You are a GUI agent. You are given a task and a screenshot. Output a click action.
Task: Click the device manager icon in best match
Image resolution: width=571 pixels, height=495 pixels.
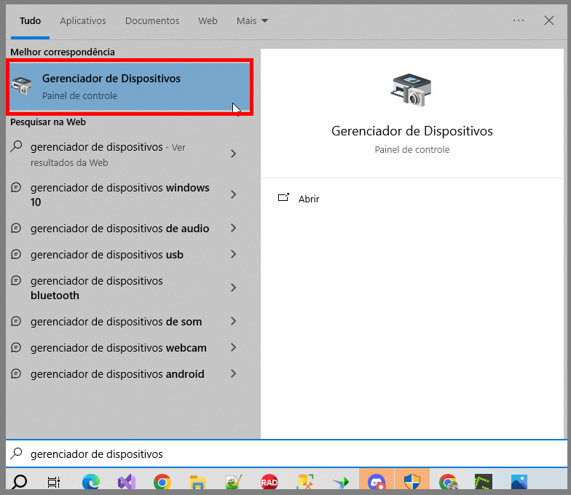[x=22, y=86]
